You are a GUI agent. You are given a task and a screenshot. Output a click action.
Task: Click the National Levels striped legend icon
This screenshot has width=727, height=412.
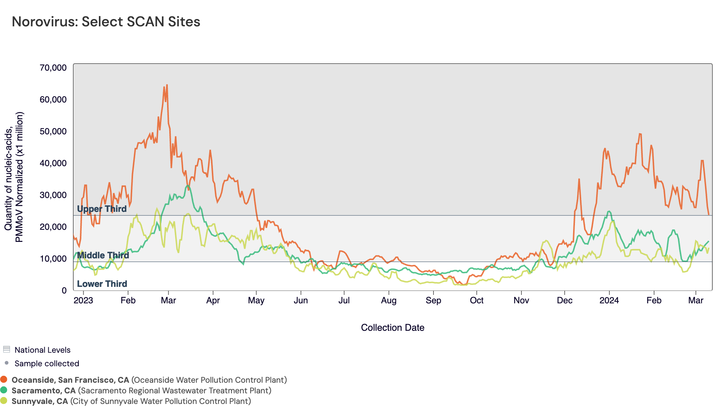click(x=7, y=349)
